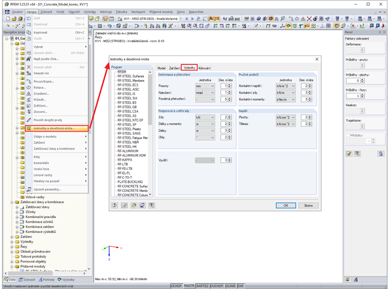Choose Smazat vše in the Úpravy menu

click(x=57, y=73)
